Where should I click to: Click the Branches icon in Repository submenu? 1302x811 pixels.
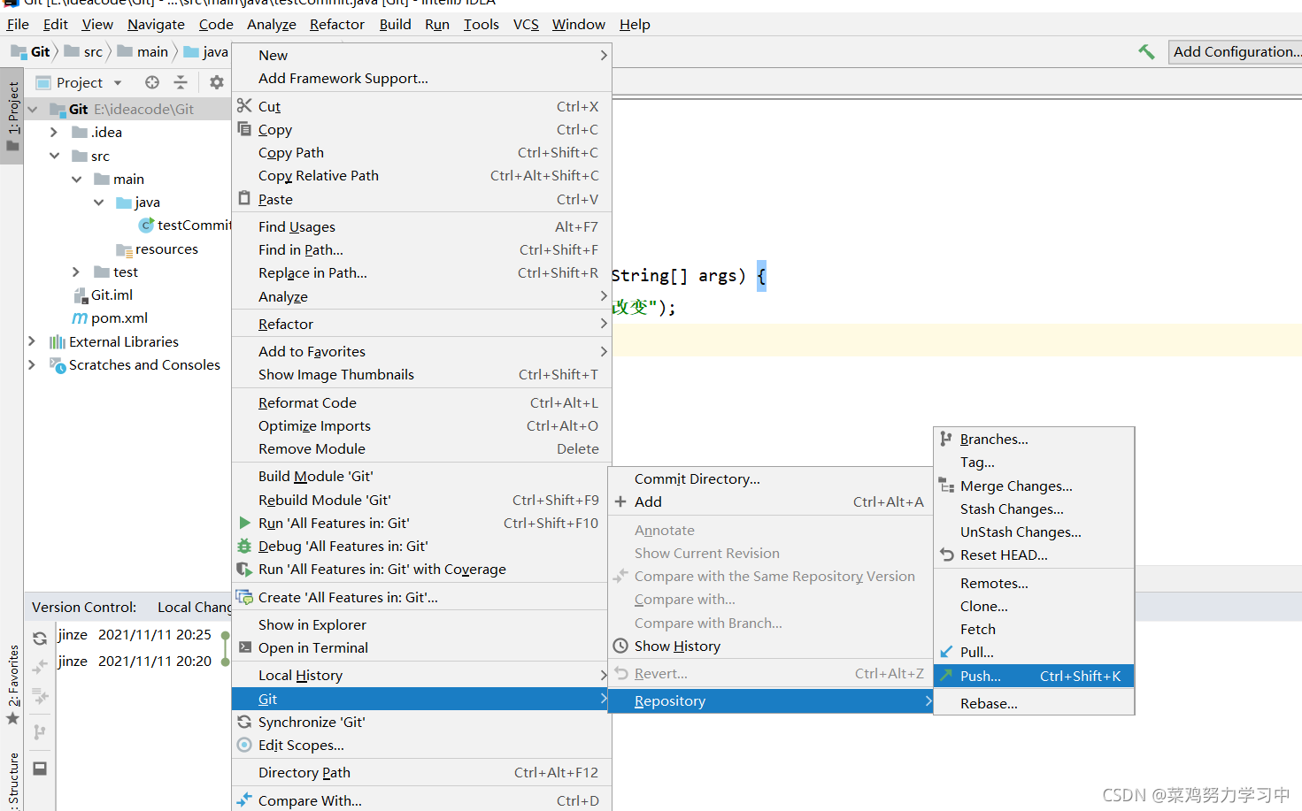946,439
